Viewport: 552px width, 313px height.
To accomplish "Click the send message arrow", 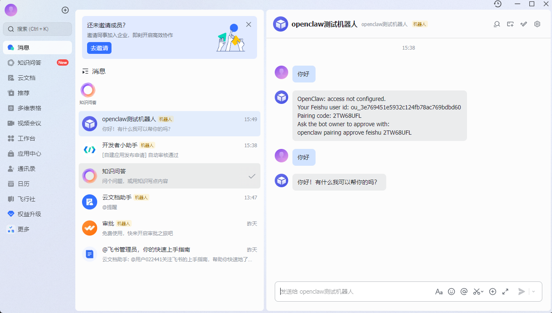I will click(x=522, y=292).
